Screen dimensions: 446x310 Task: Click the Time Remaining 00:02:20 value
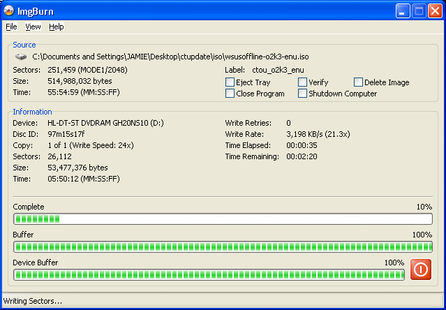pyautogui.click(x=302, y=156)
